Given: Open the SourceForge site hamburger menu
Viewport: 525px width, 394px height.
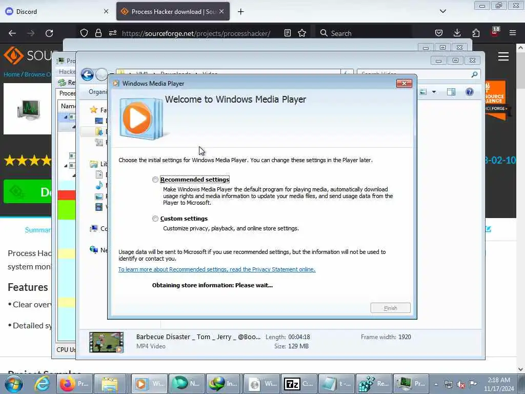Looking at the screenshot, I should pos(503,56).
